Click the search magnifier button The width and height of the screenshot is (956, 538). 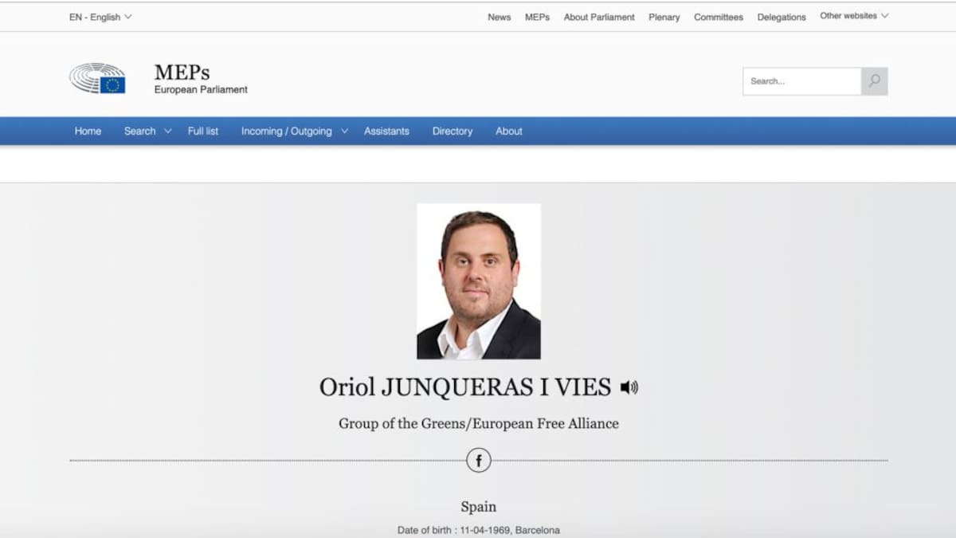[x=874, y=81]
